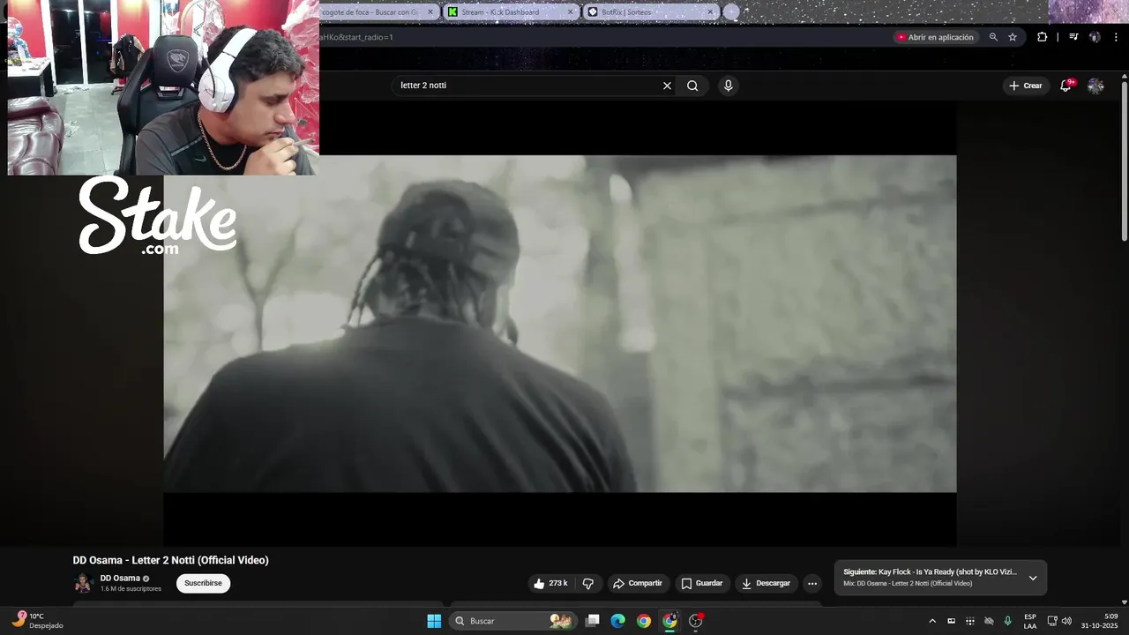Image resolution: width=1129 pixels, height=635 pixels.
Task: Bookmark this page with the star icon
Action: coord(1013,37)
